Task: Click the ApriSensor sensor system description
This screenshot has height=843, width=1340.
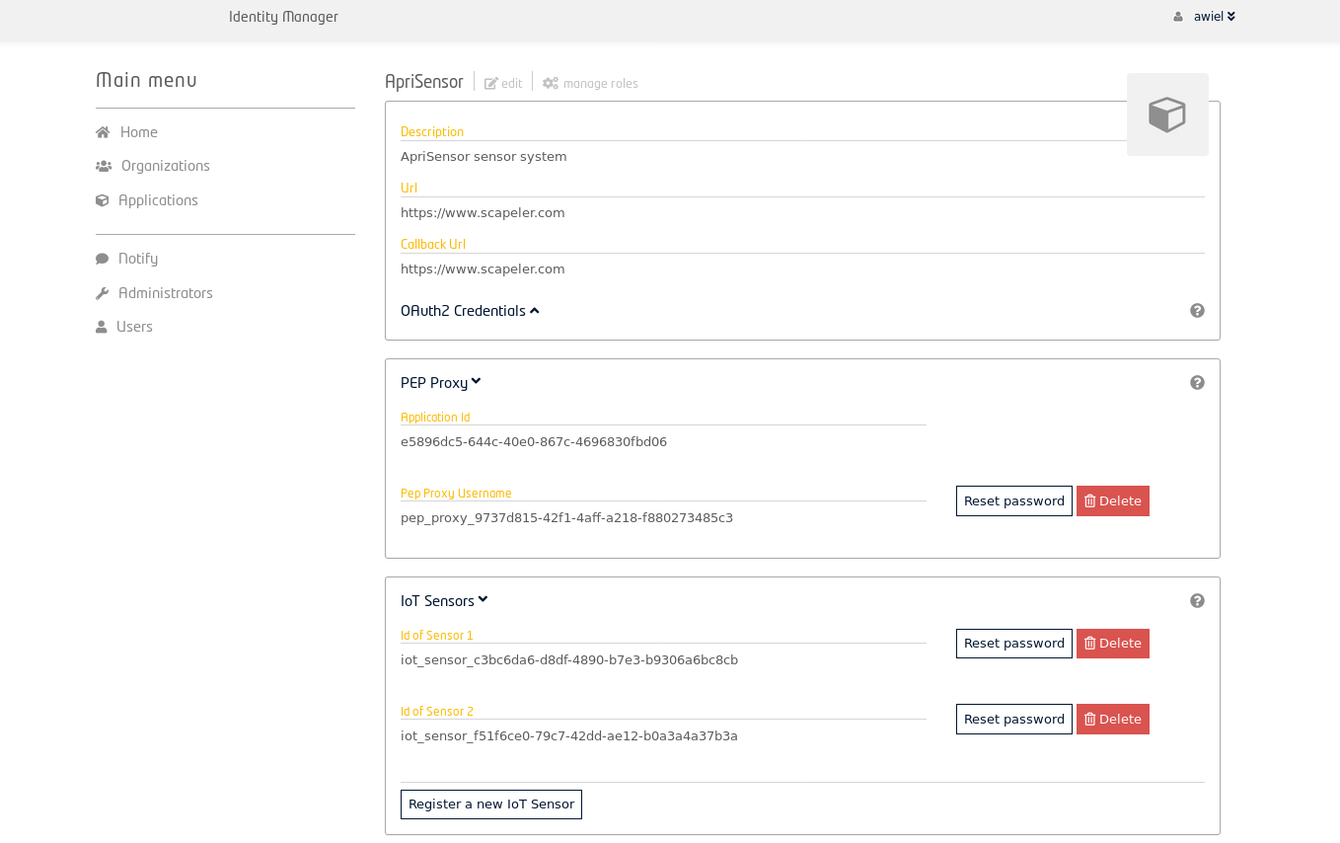Action: (484, 157)
